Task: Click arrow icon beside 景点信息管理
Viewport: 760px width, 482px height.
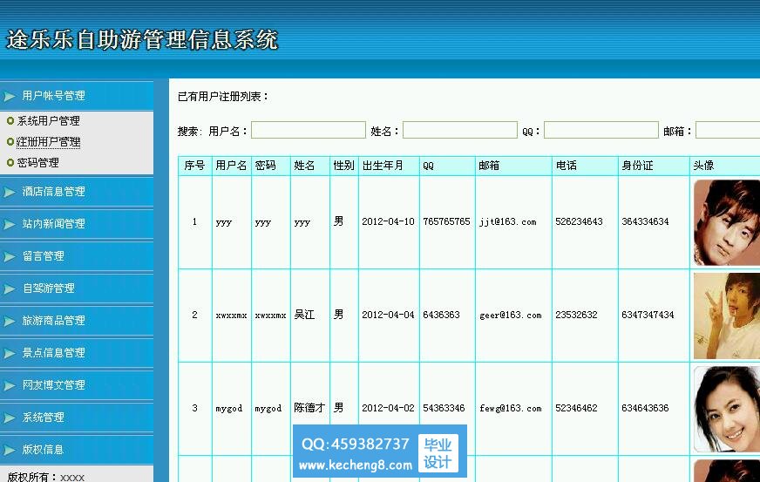Action: coord(10,354)
